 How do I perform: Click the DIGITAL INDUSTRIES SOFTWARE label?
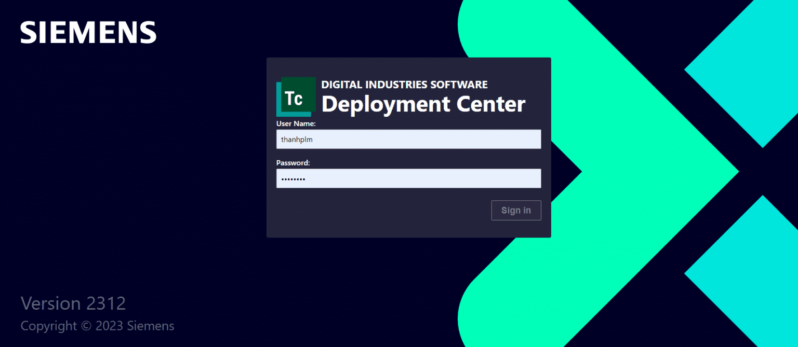404,84
